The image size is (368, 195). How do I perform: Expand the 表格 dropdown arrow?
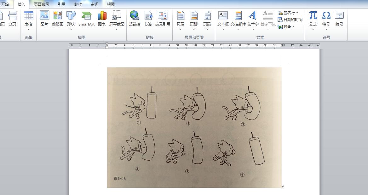(x=28, y=30)
